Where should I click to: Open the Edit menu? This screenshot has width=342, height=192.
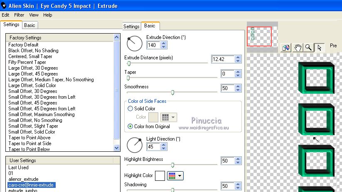[x=5, y=15]
